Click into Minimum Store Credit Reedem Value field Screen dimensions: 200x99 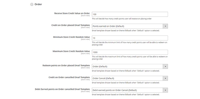(x=130, y=38)
